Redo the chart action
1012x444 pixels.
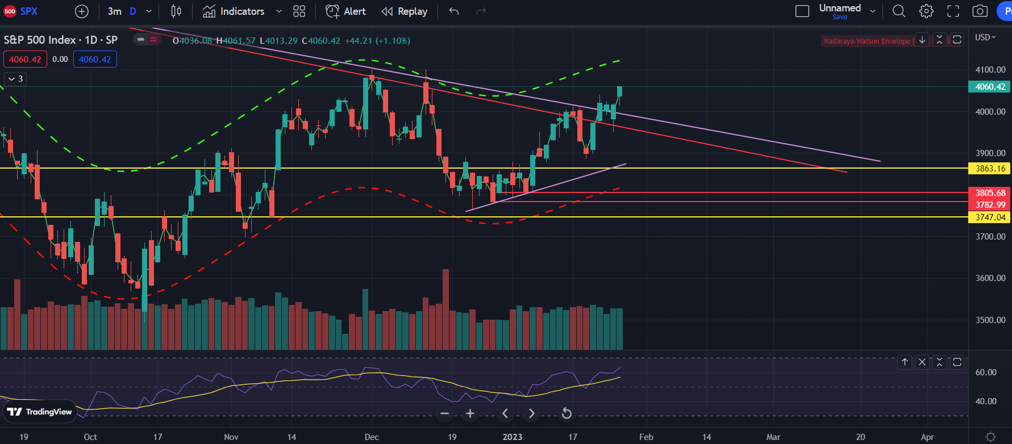click(481, 11)
